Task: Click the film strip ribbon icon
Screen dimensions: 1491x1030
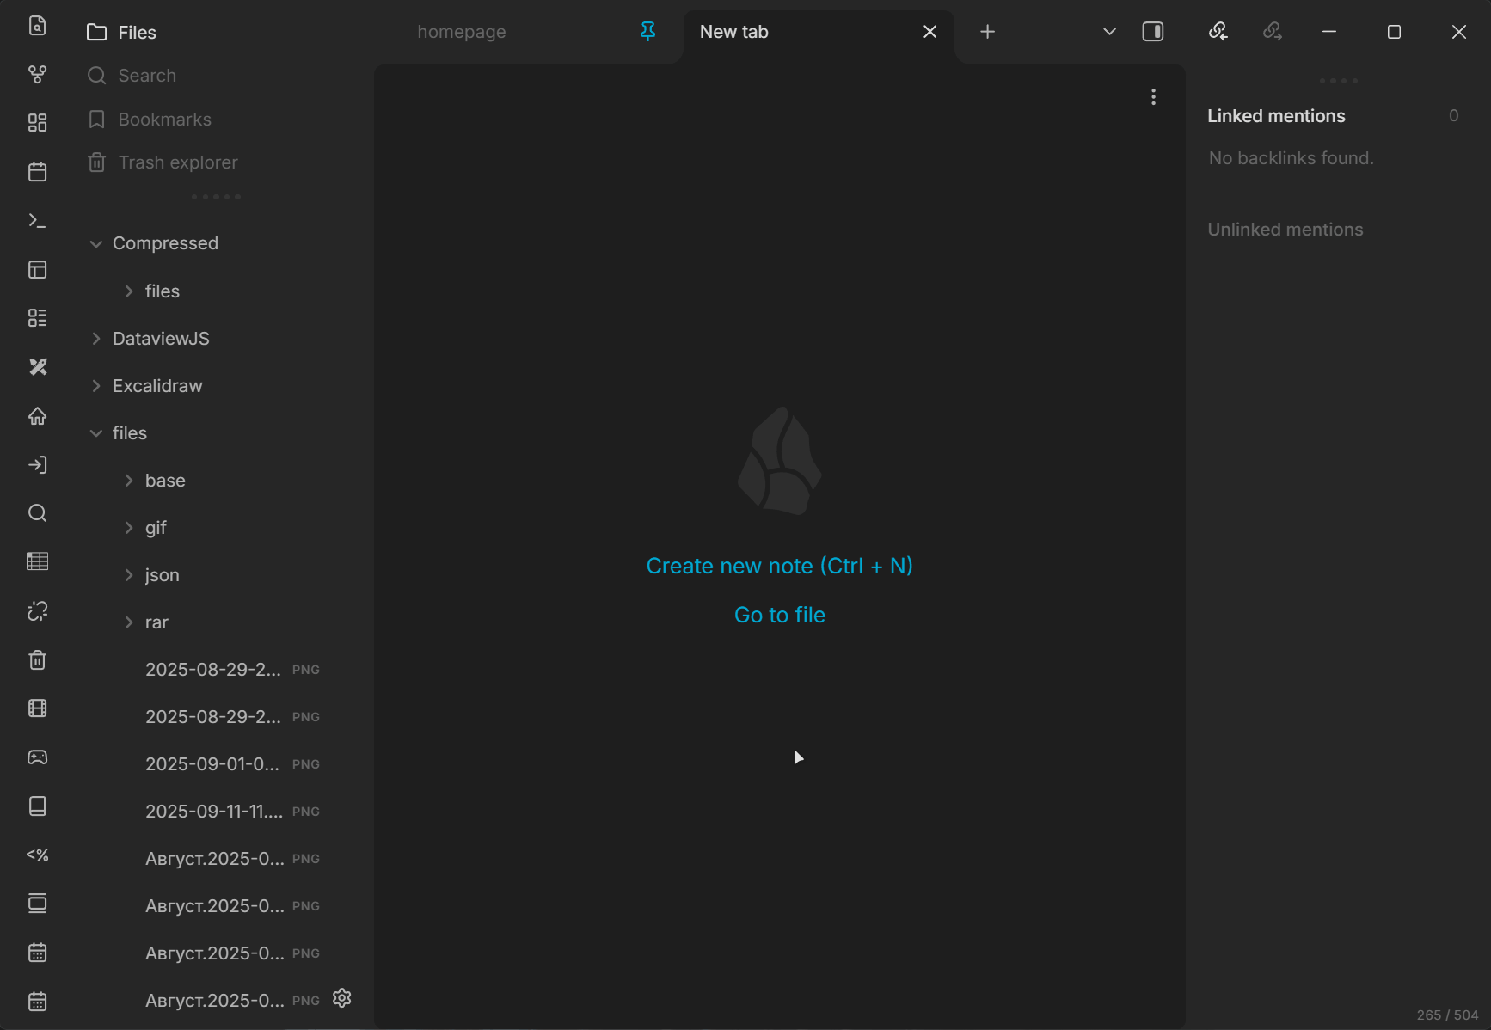Action: 37,708
